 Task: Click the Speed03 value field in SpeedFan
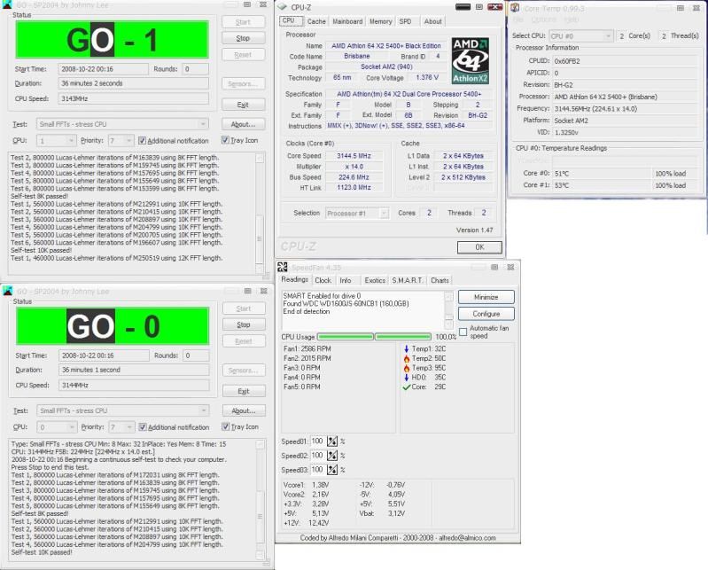tap(317, 470)
